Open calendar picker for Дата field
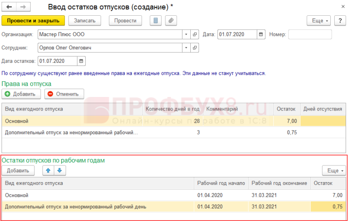Screen dimensions: 350x221 tap(261, 35)
